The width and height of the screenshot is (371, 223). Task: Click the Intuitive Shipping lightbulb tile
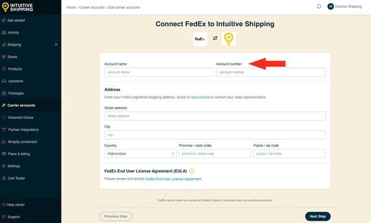pyautogui.click(x=229, y=39)
